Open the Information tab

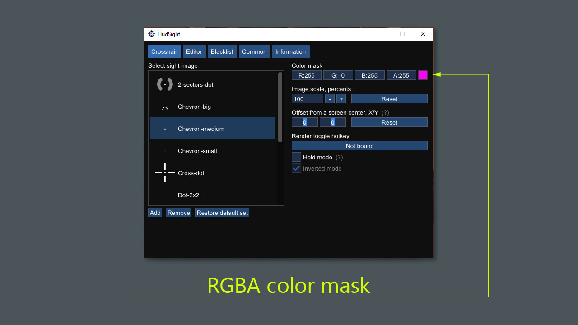[x=290, y=51]
